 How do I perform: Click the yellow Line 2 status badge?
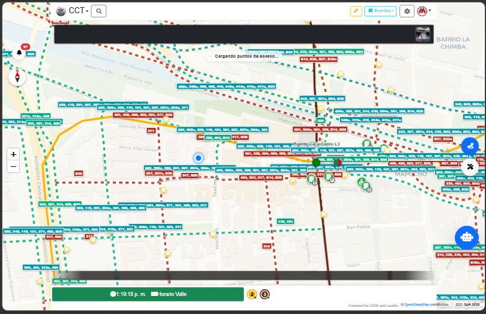tap(252, 294)
